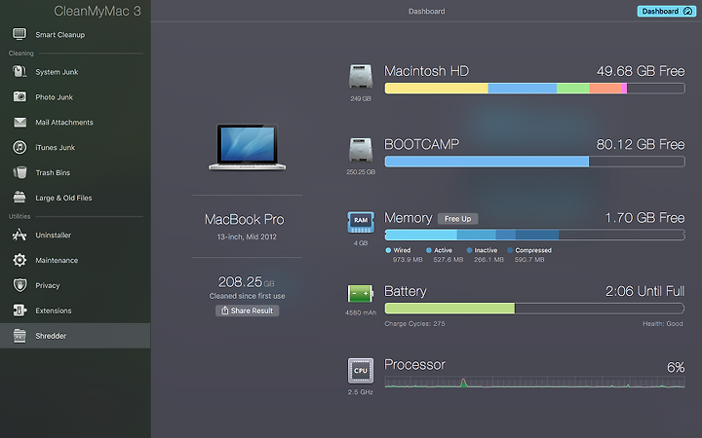Click the BOOTCAMP title

(x=422, y=144)
